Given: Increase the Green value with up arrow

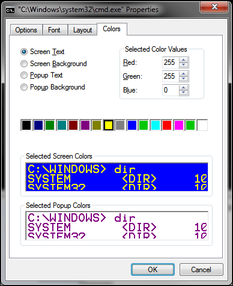Looking at the screenshot, I should pos(183,74).
